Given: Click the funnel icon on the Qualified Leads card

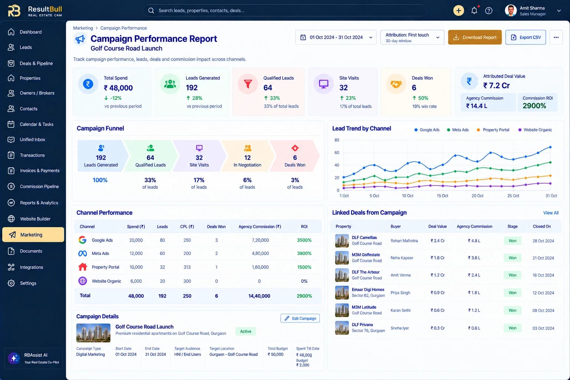Looking at the screenshot, I should coord(248,84).
